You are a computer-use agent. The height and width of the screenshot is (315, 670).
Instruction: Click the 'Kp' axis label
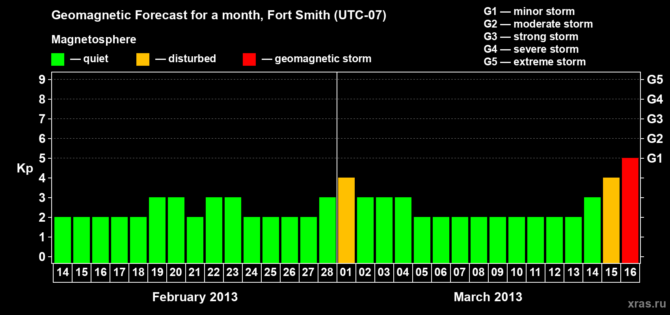(25, 169)
